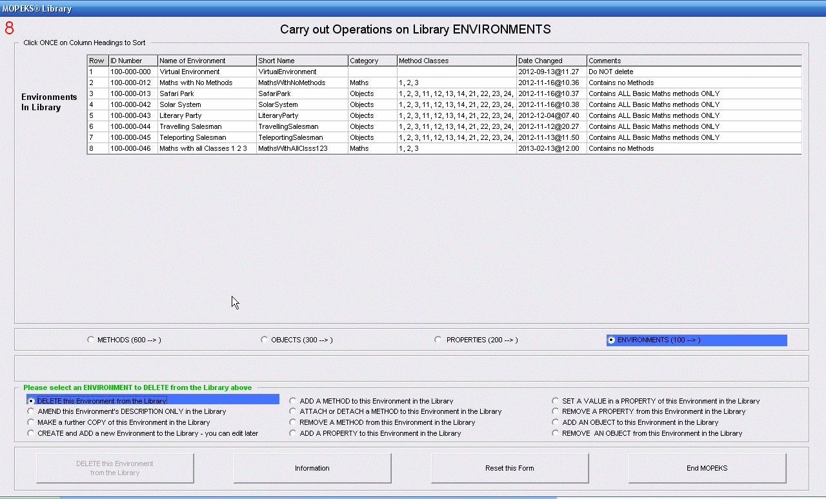The image size is (826, 499).
Task: Select the OBJECTS (300 -->) radio button
Action: click(265, 340)
